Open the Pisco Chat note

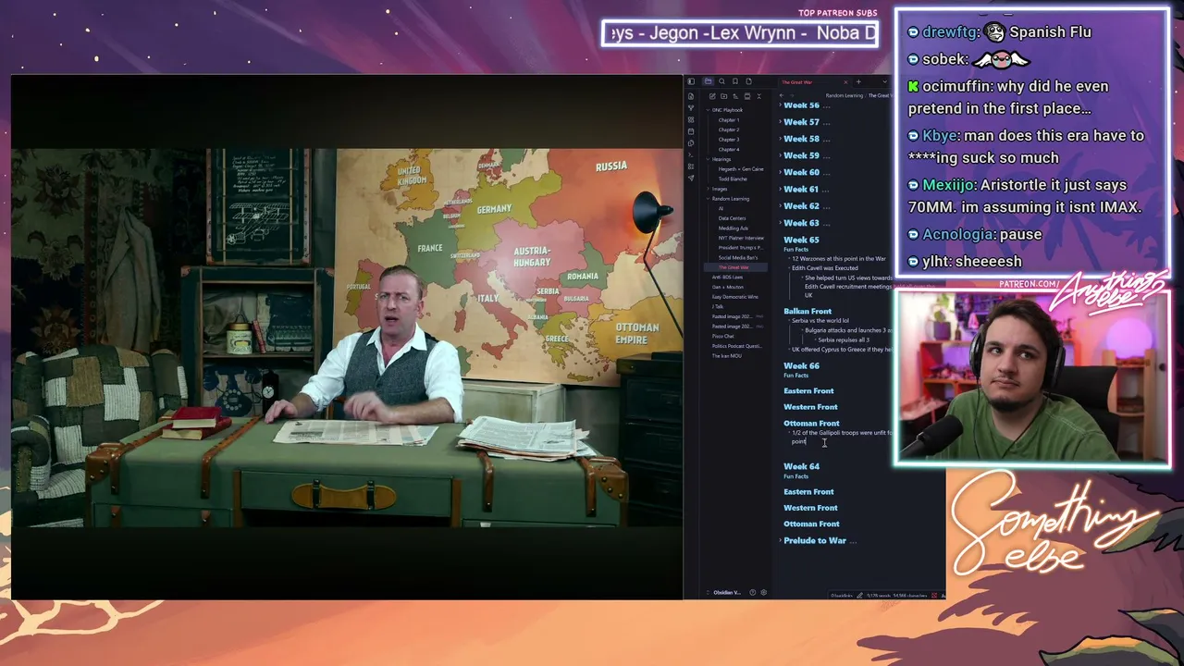tap(723, 336)
